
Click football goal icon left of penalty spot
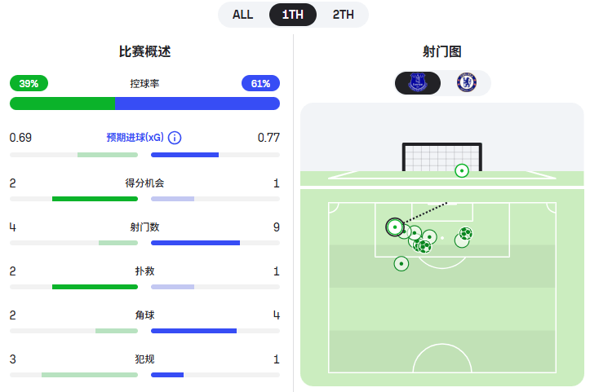point(424,246)
